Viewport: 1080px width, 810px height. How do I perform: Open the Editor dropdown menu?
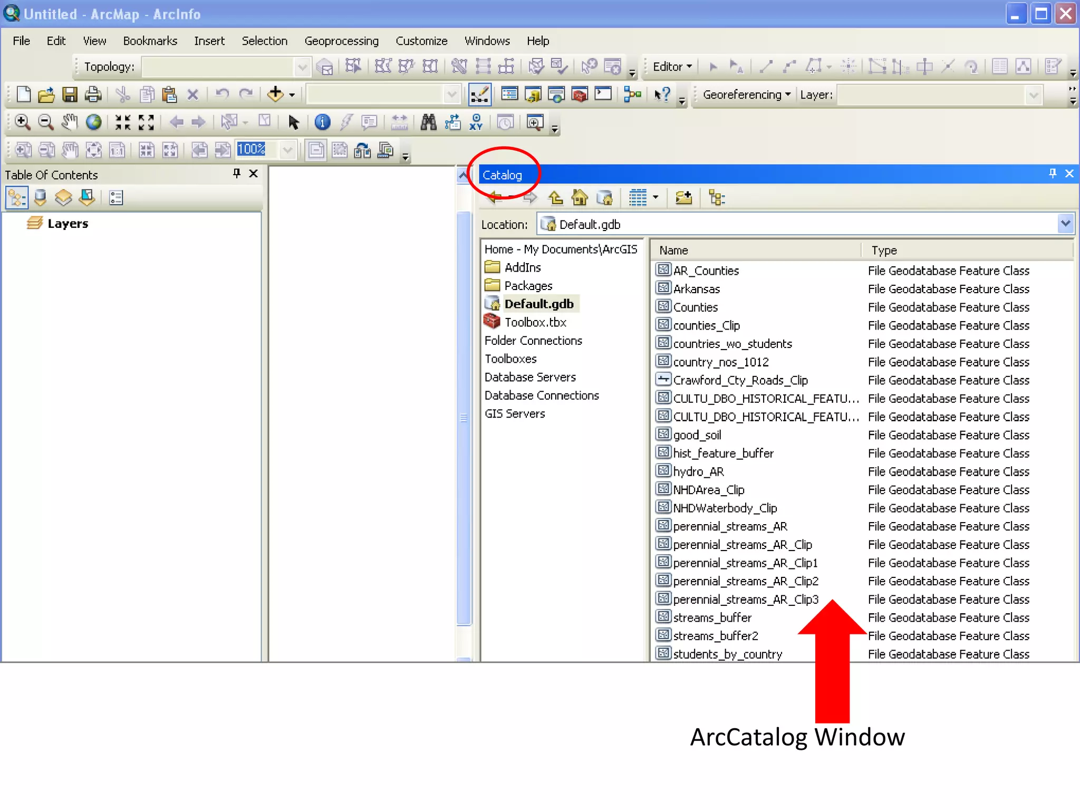672,66
